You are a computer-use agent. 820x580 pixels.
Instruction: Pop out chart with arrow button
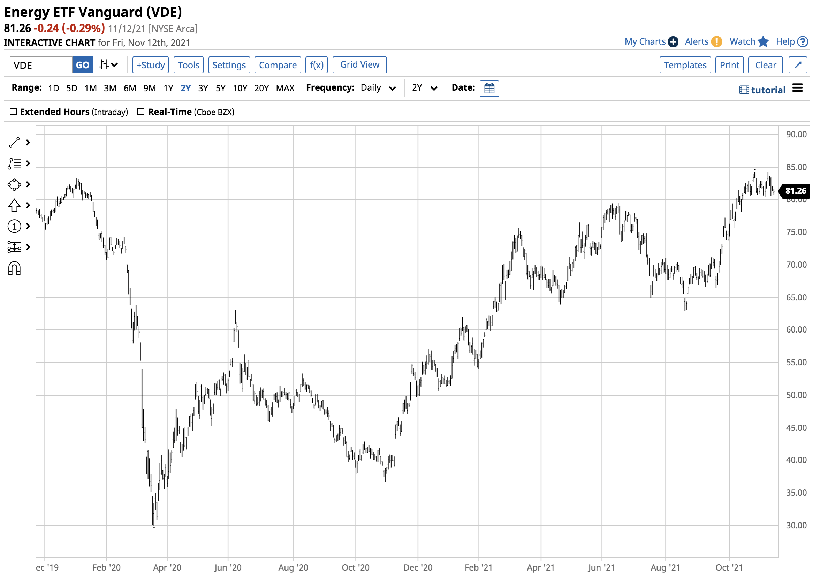(798, 65)
